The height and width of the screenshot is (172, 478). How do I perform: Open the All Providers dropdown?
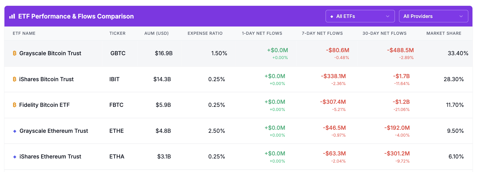click(x=433, y=16)
